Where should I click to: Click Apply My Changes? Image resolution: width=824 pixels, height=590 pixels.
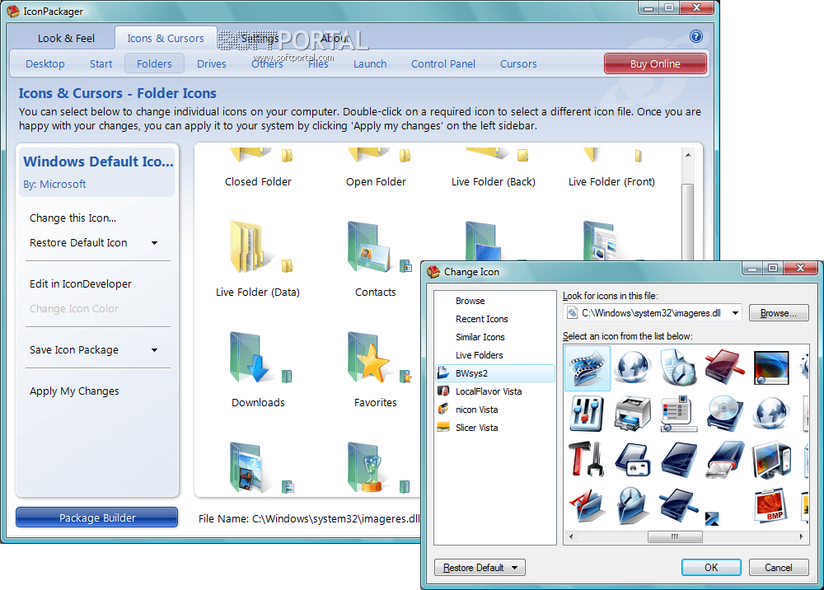click(x=74, y=391)
